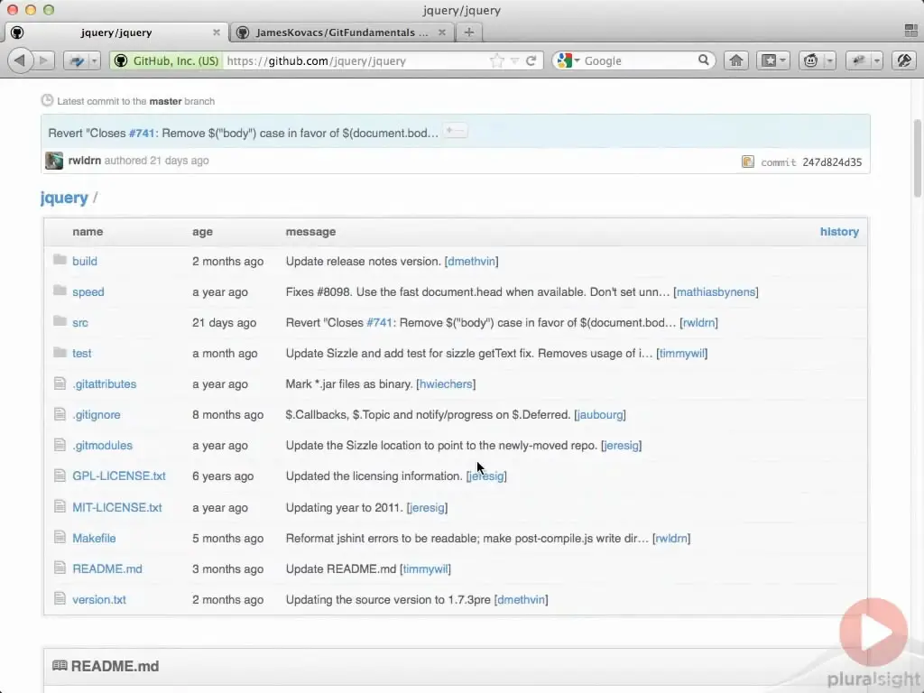Click the file icon next to version.txt
This screenshot has width=924, height=693.
click(60, 599)
